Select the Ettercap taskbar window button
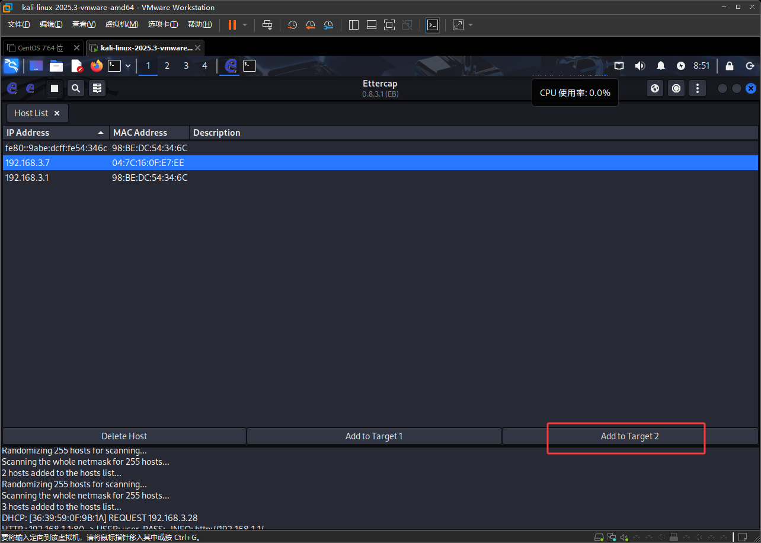The image size is (761, 543). 231,66
